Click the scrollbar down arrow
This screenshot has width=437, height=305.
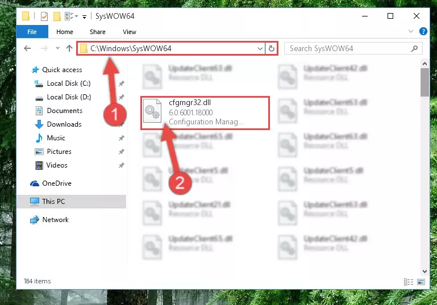(x=424, y=271)
